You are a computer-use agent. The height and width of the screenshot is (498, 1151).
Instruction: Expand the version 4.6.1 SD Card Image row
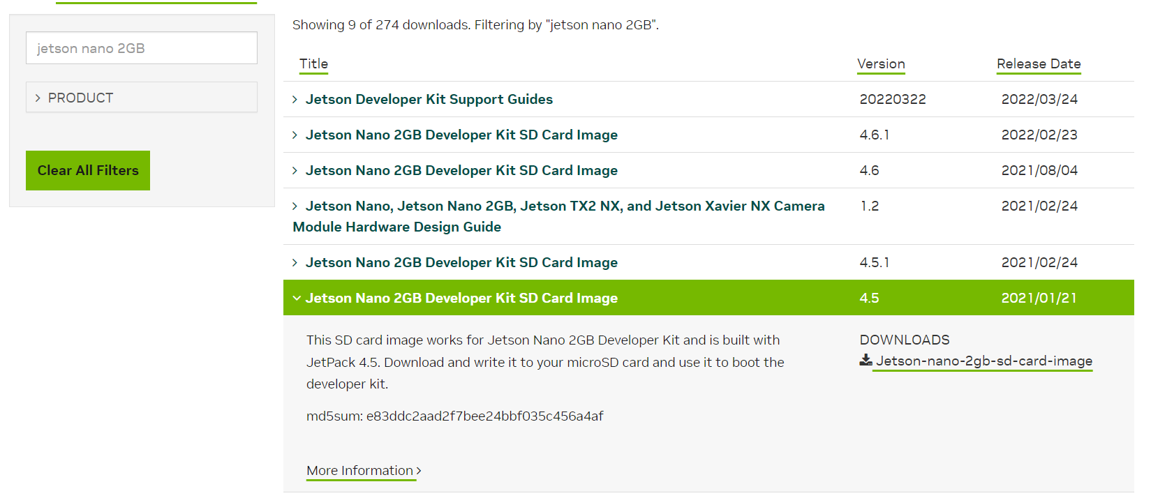[x=295, y=135]
